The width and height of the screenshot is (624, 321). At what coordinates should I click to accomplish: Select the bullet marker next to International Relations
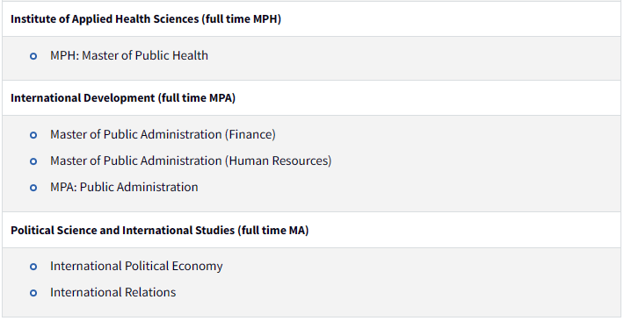(x=33, y=293)
